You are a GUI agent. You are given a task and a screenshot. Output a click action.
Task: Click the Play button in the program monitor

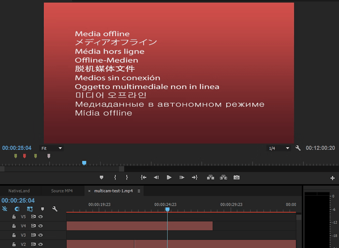[169, 177]
